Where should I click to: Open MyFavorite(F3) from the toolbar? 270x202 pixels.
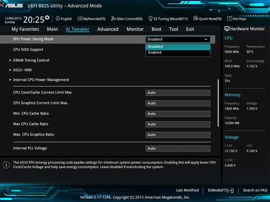(x=80, y=19)
